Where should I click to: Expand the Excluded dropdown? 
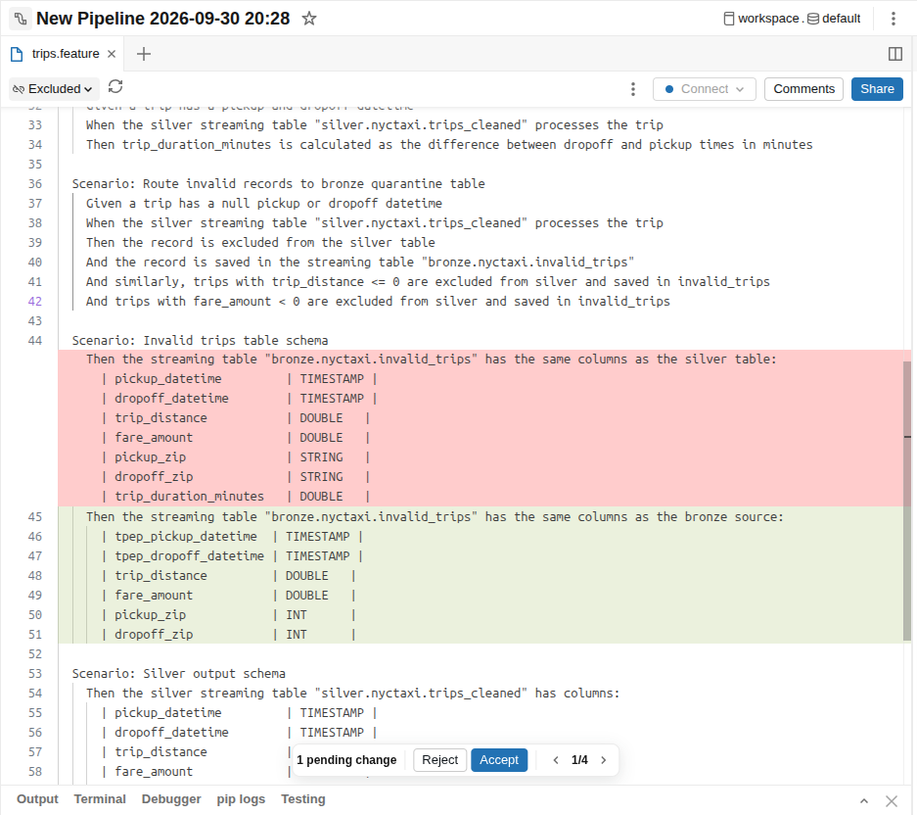pyautogui.click(x=54, y=89)
